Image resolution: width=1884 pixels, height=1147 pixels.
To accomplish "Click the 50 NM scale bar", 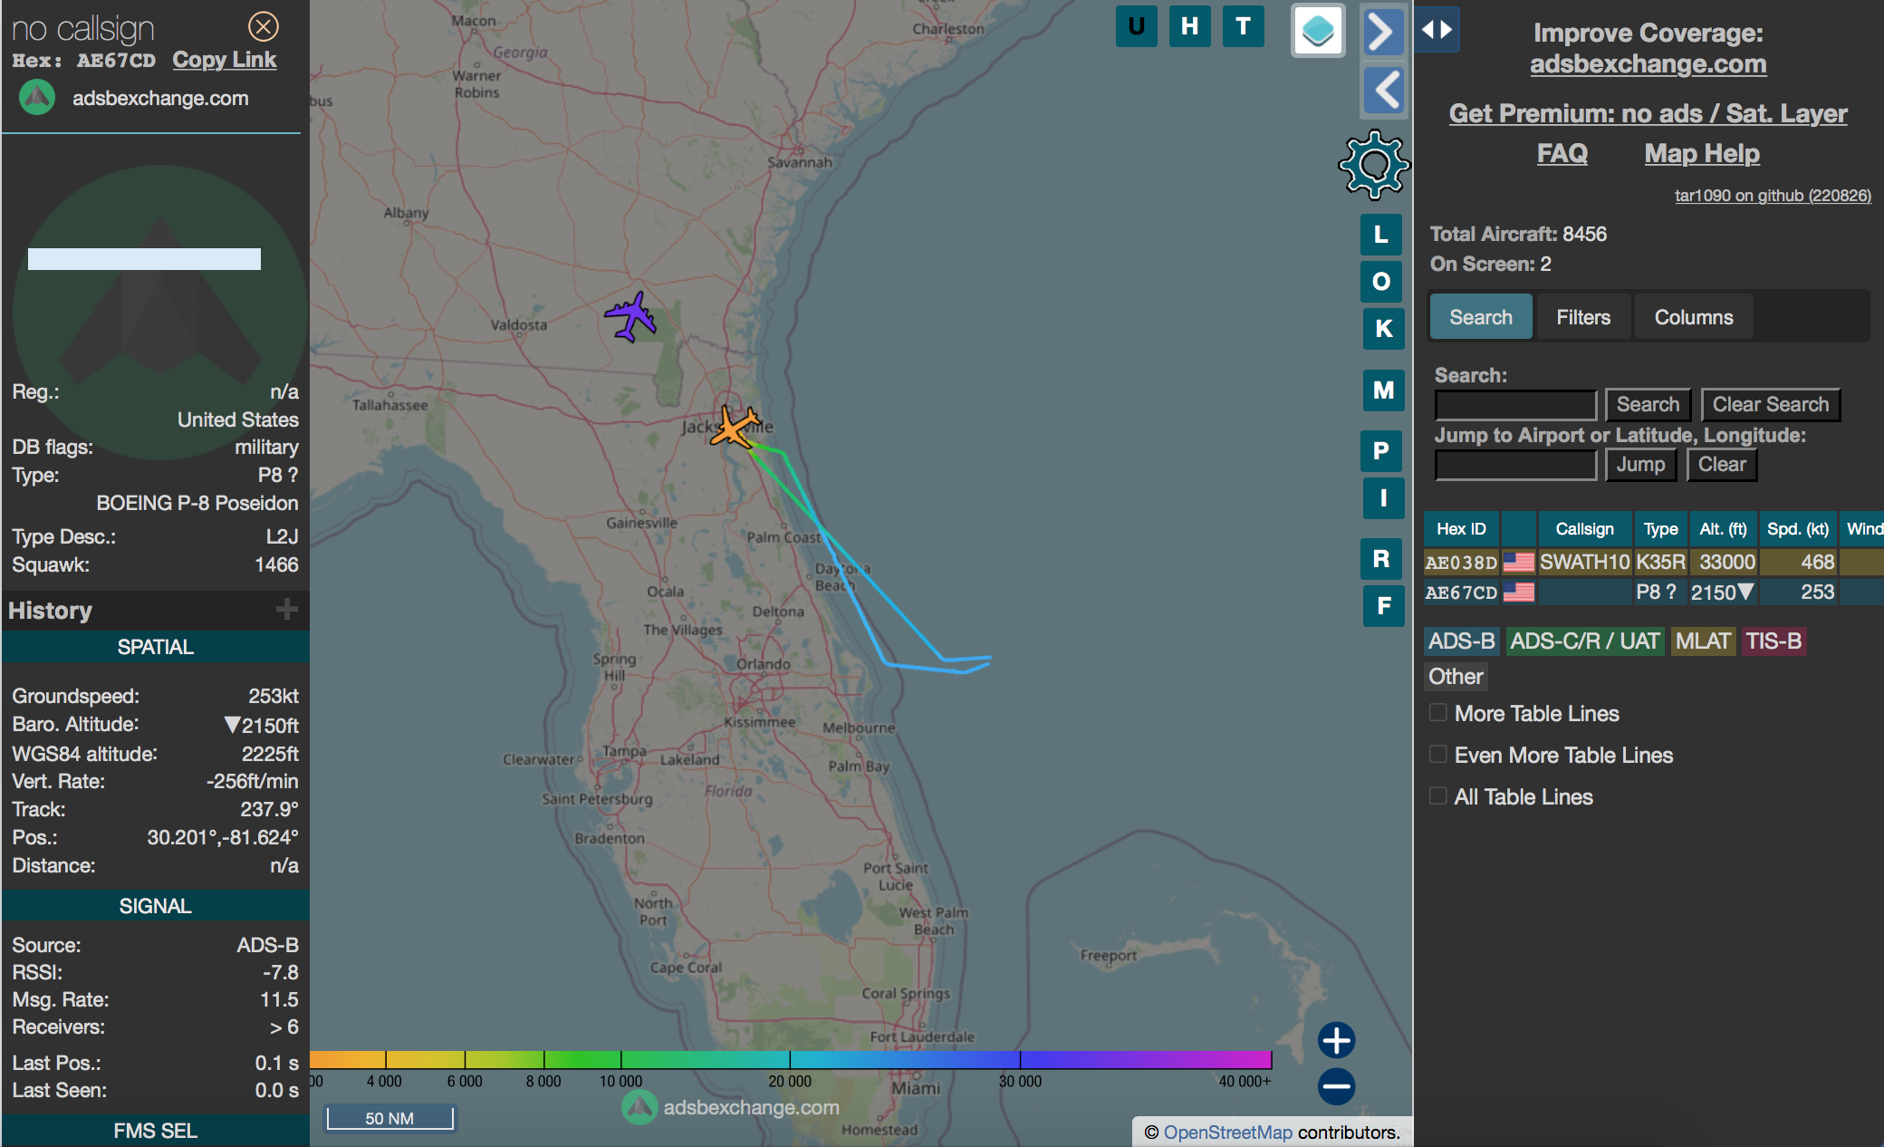I will click(x=389, y=1118).
